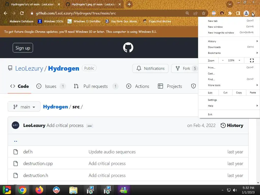
Task: Open the Chrome profile avatar icon
Action: tap(246, 13)
